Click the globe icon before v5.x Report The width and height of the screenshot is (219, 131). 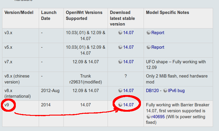(x=148, y=47)
